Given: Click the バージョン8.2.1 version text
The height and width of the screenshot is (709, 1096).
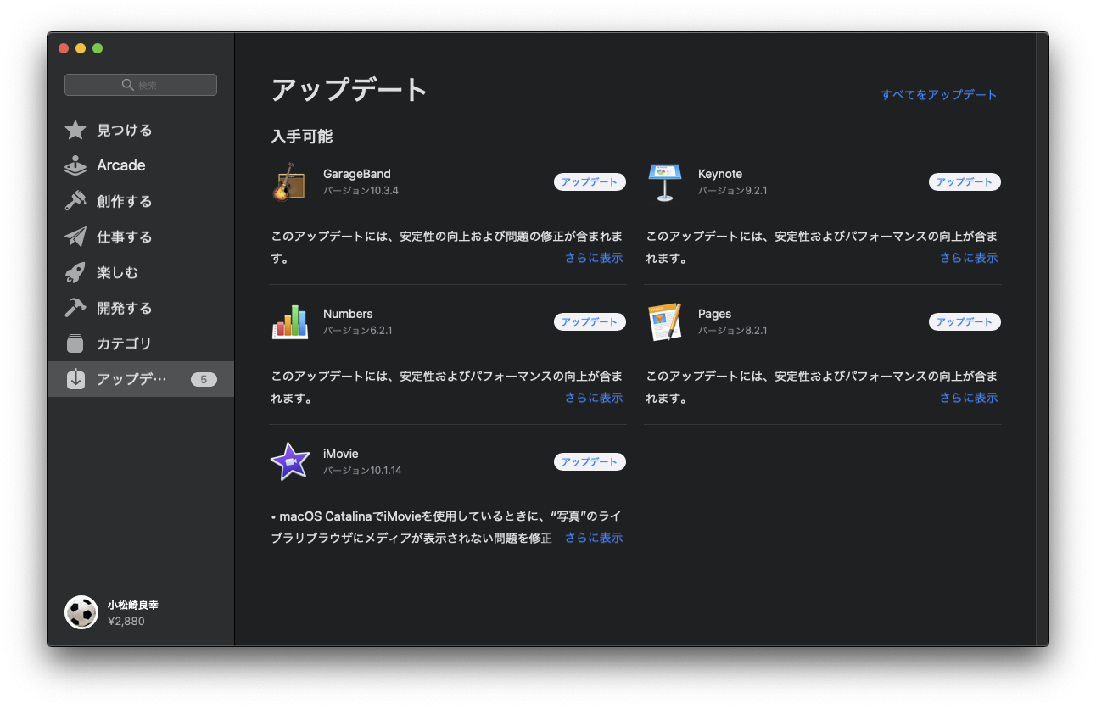Looking at the screenshot, I should pyautogui.click(x=732, y=331).
